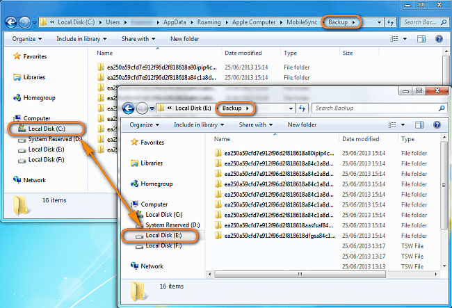The height and width of the screenshot is (308, 452).
Task: Open Organize menu in the E: Backup window
Action: 145,124
